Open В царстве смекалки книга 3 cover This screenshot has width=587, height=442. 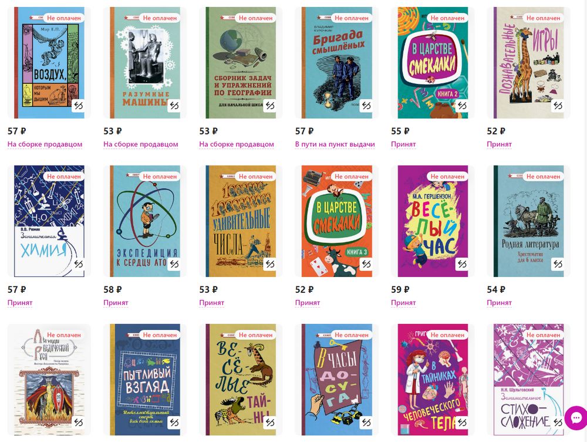(336, 221)
